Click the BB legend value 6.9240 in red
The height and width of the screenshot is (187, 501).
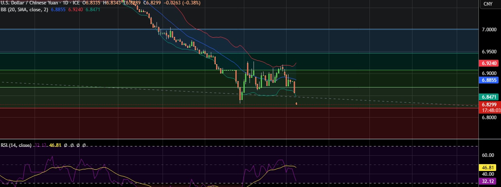click(x=76, y=9)
